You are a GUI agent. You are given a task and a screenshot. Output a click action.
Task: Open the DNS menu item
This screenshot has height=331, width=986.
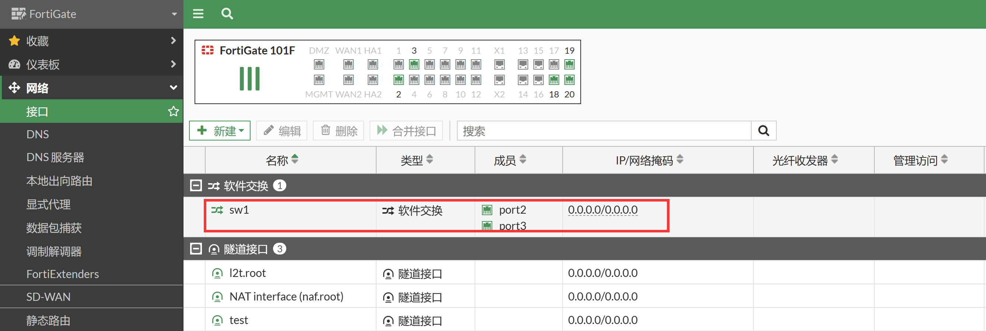(x=38, y=135)
